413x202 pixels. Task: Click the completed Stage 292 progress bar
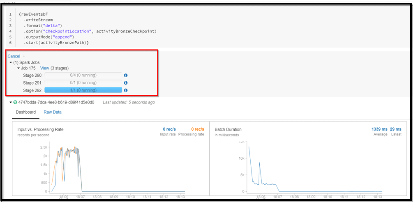[x=83, y=90]
